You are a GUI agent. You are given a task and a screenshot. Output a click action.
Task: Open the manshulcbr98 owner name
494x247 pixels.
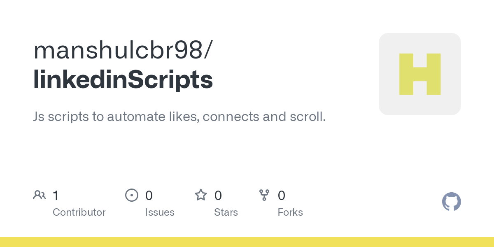tap(118, 50)
